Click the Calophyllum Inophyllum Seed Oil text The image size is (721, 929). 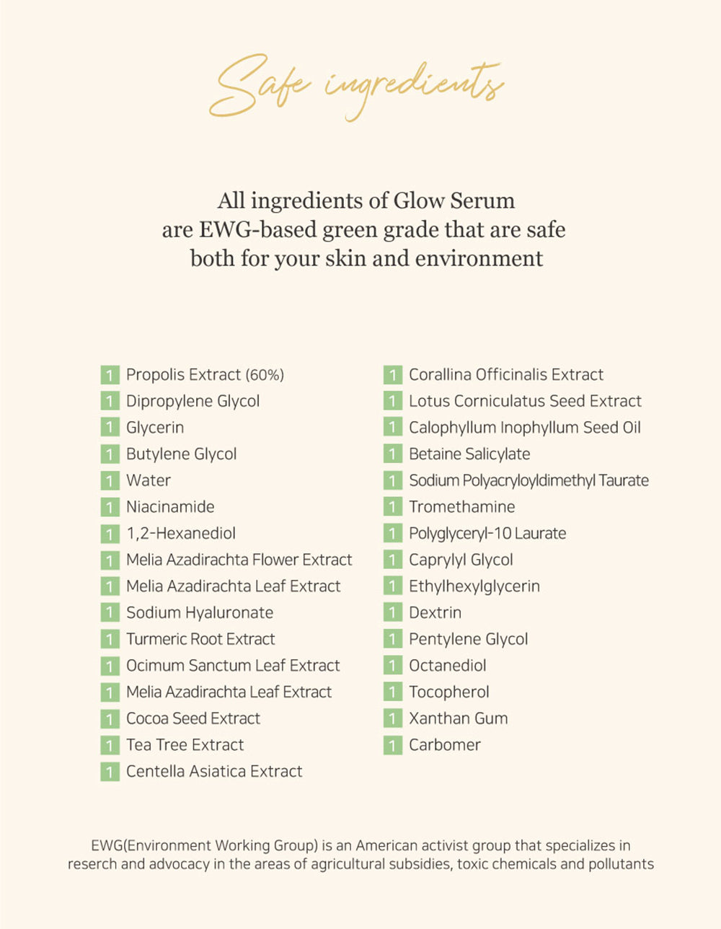point(524,428)
